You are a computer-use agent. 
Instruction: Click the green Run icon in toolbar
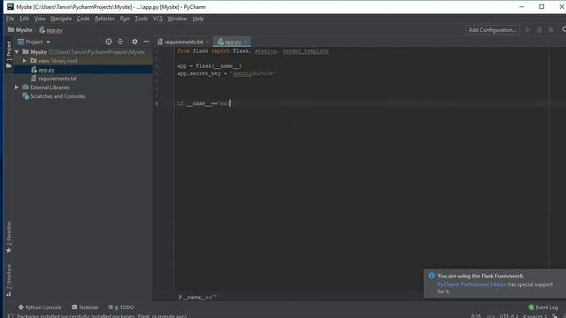(528, 30)
